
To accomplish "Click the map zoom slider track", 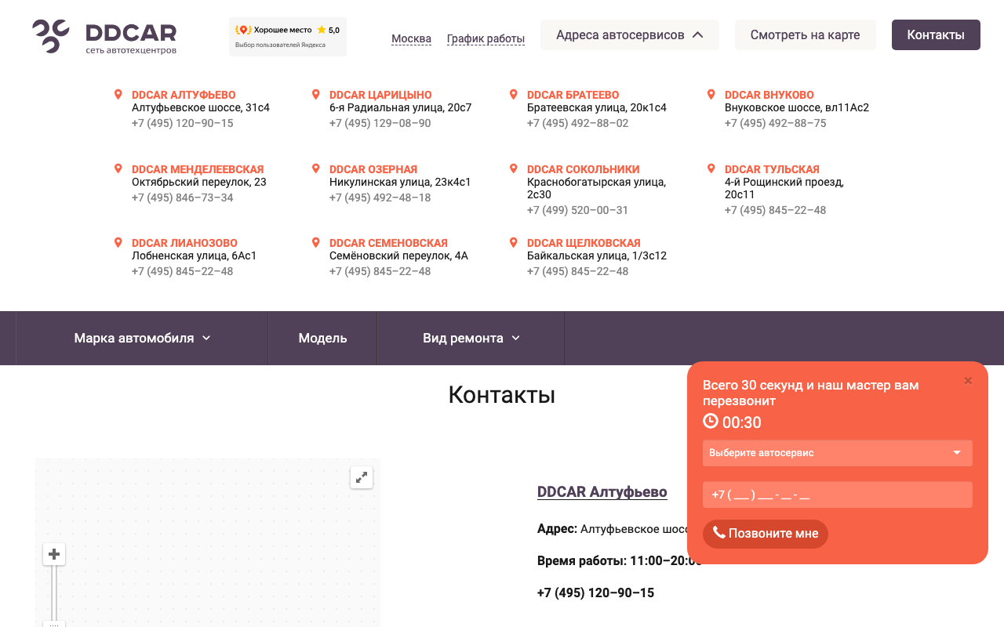I will (x=54, y=592).
